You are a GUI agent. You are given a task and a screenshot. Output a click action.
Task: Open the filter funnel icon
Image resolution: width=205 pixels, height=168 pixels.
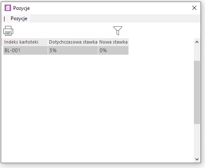click(118, 31)
